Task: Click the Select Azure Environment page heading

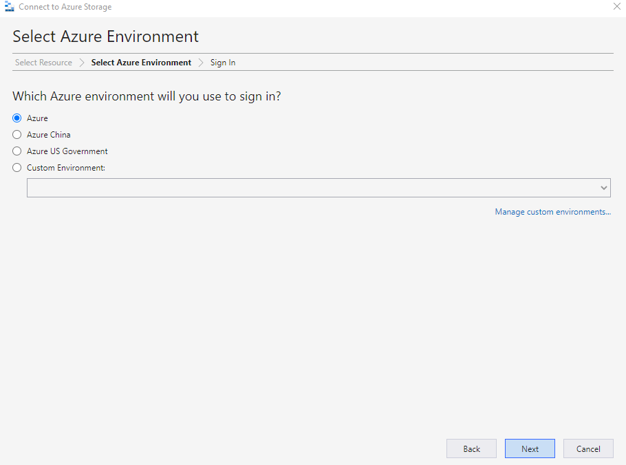Action: pos(105,36)
